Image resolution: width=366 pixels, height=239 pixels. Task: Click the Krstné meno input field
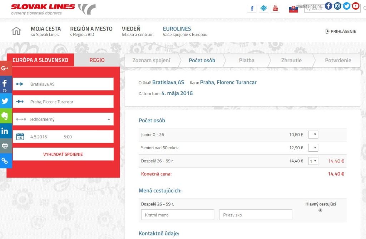point(177,215)
